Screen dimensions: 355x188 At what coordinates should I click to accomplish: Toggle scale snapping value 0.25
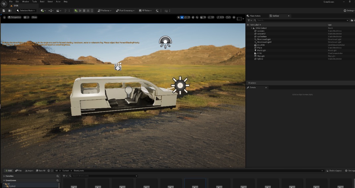coord(220,17)
